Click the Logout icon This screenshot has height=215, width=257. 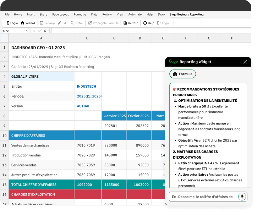[159, 23]
